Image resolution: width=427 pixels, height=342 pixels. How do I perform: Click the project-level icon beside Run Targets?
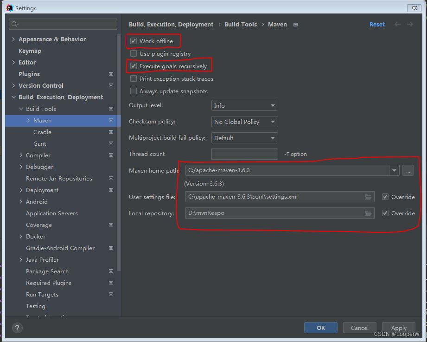click(111, 294)
